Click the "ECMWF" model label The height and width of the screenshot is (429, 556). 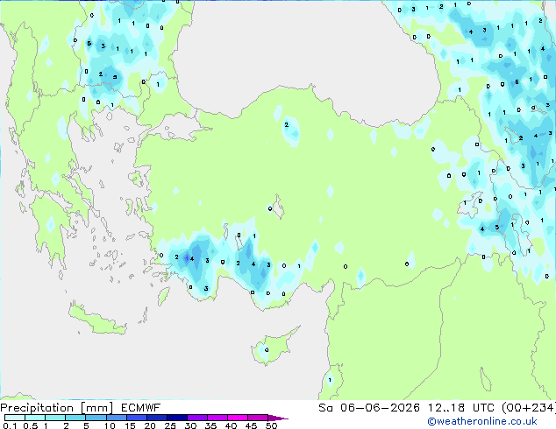pos(141,408)
